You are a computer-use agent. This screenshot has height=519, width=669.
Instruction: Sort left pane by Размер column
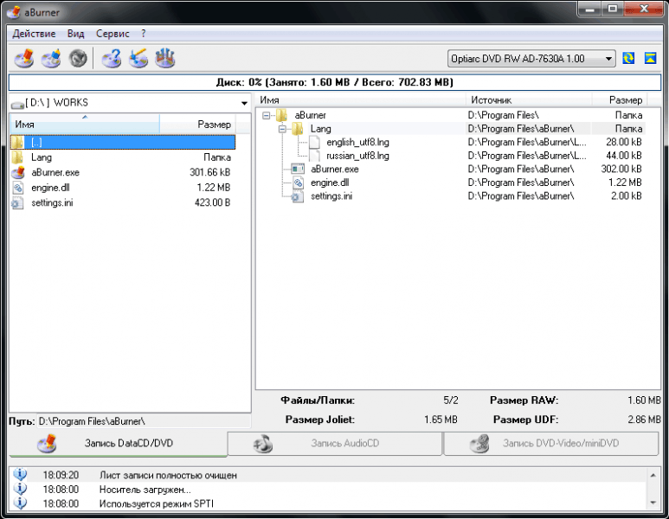tap(198, 124)
